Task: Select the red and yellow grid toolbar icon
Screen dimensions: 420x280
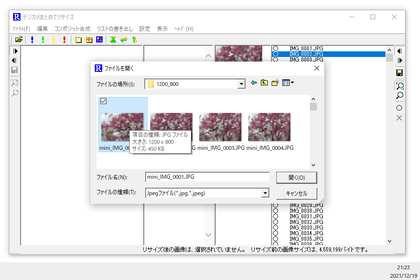Action: tap(89, 40)
